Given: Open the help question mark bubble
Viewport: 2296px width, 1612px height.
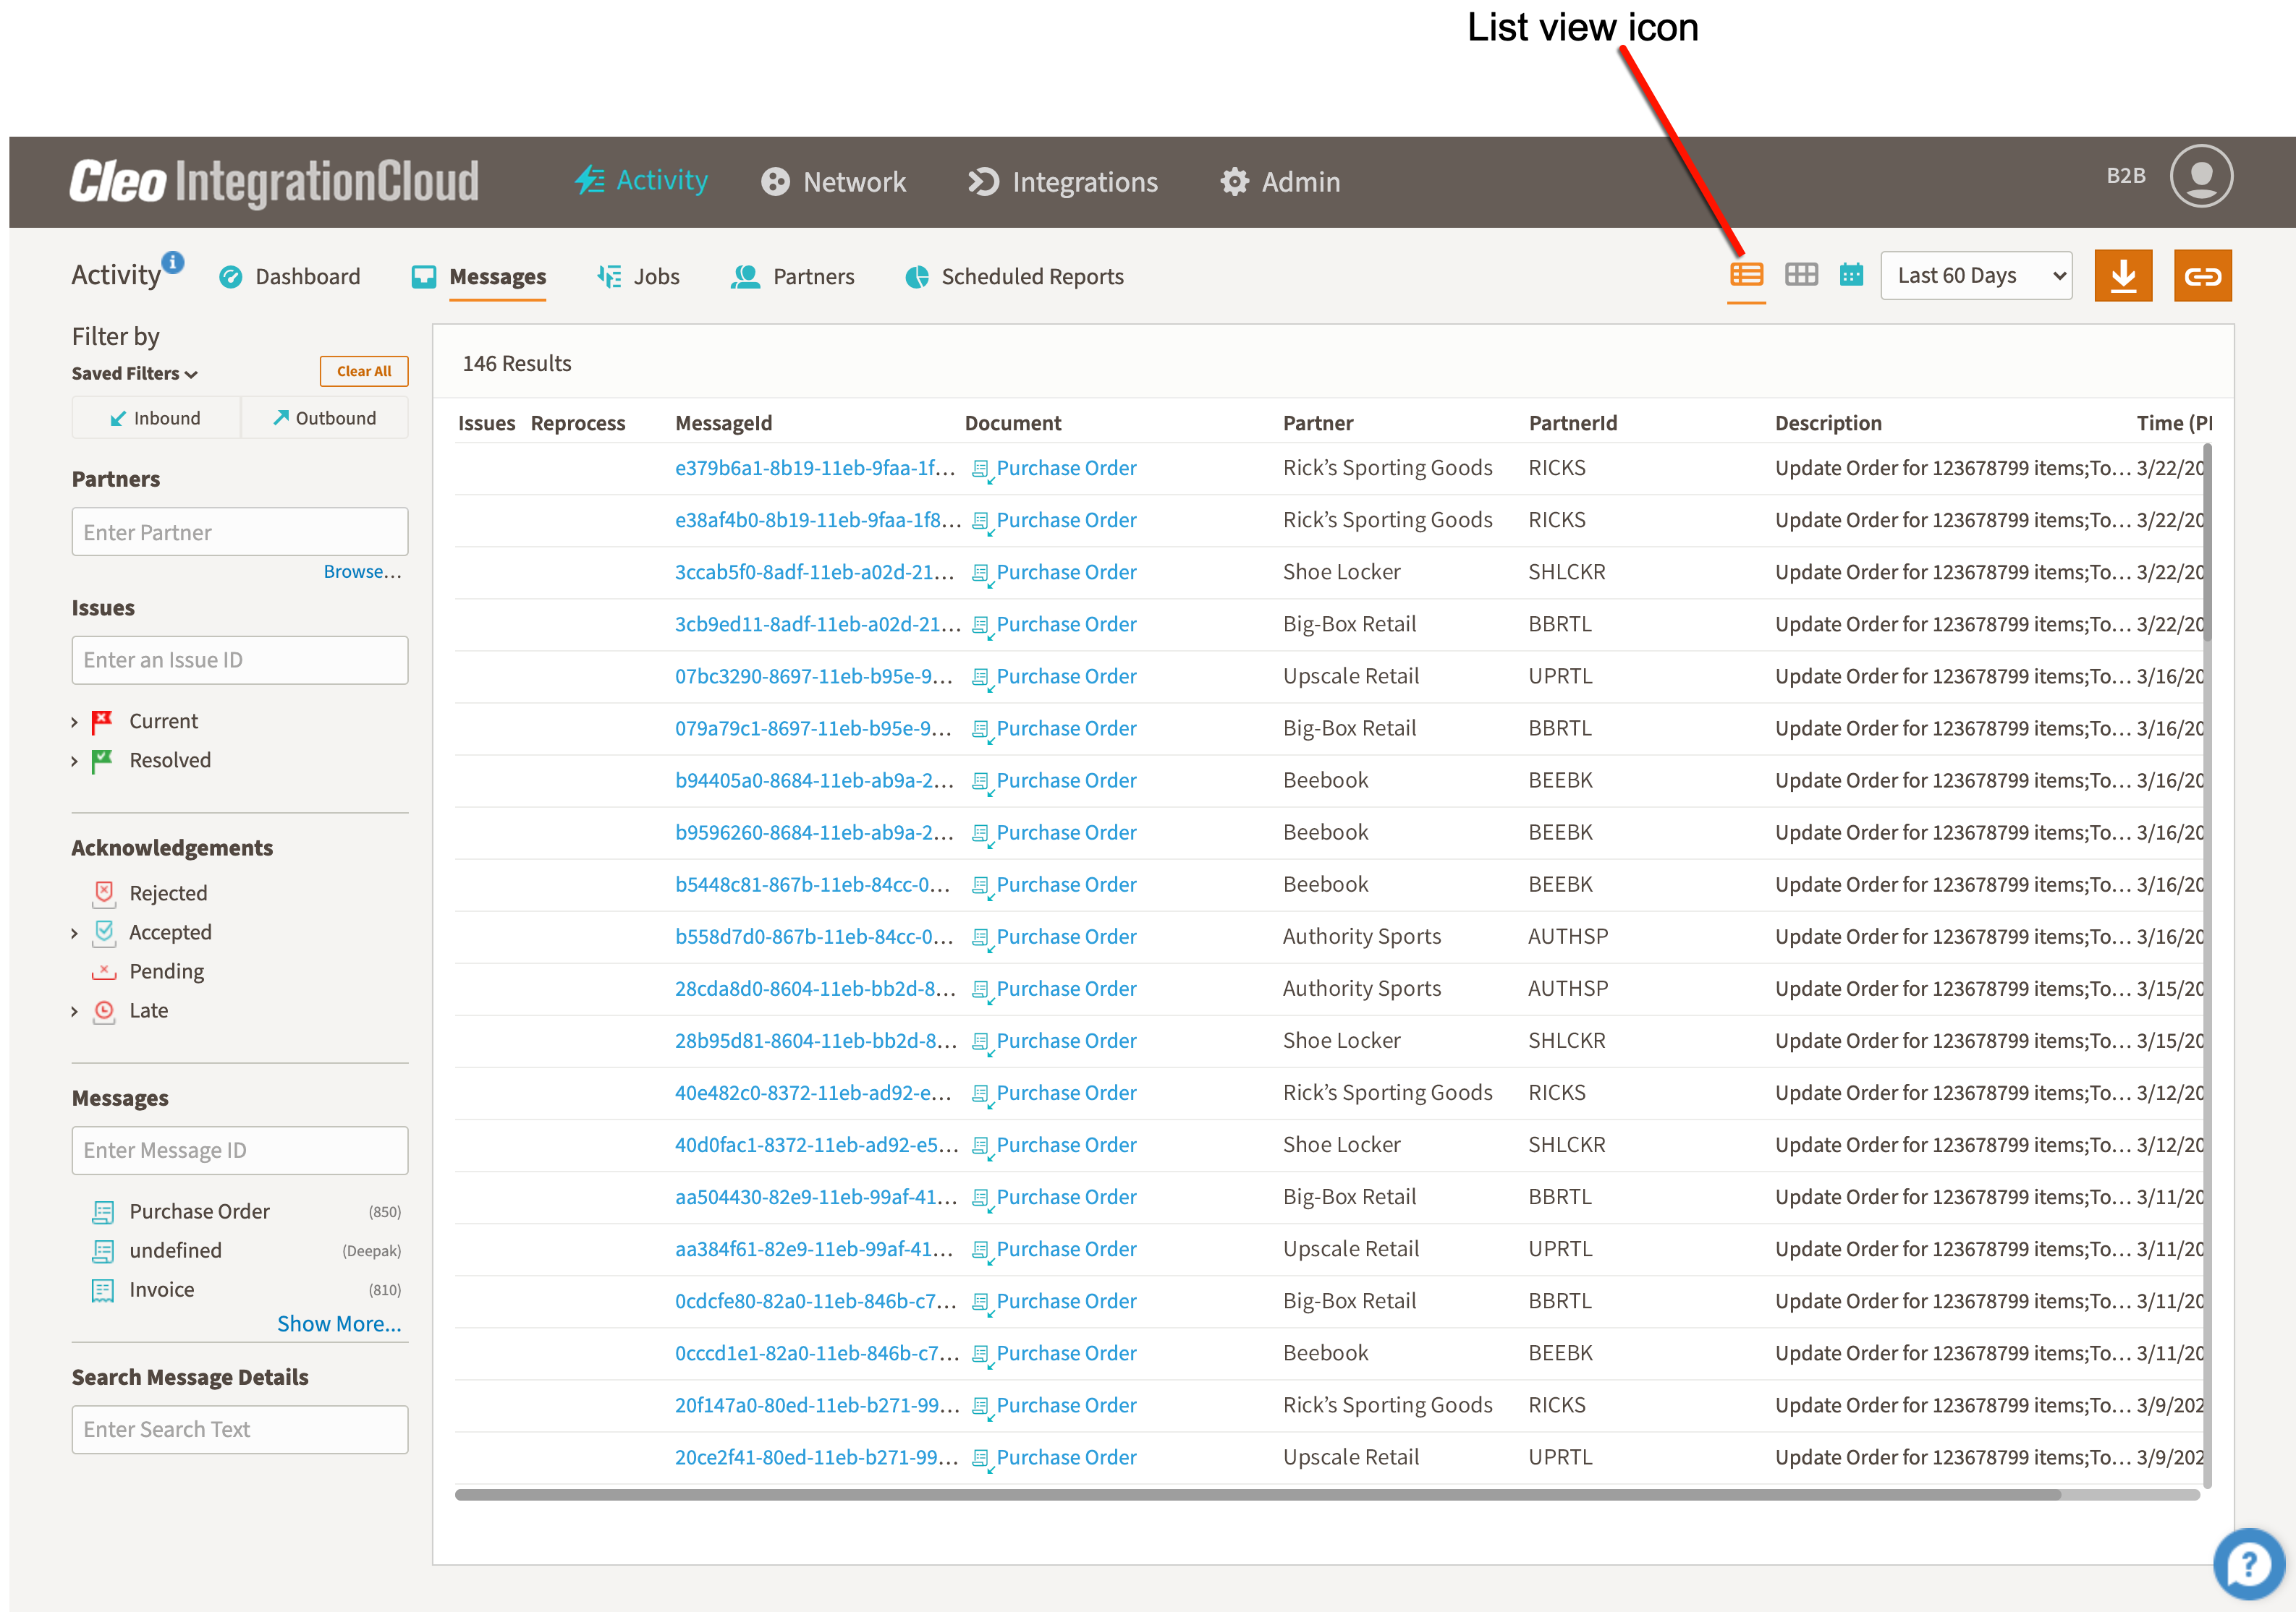Looking at the screenshot, I should (x=2248, y=1563).
